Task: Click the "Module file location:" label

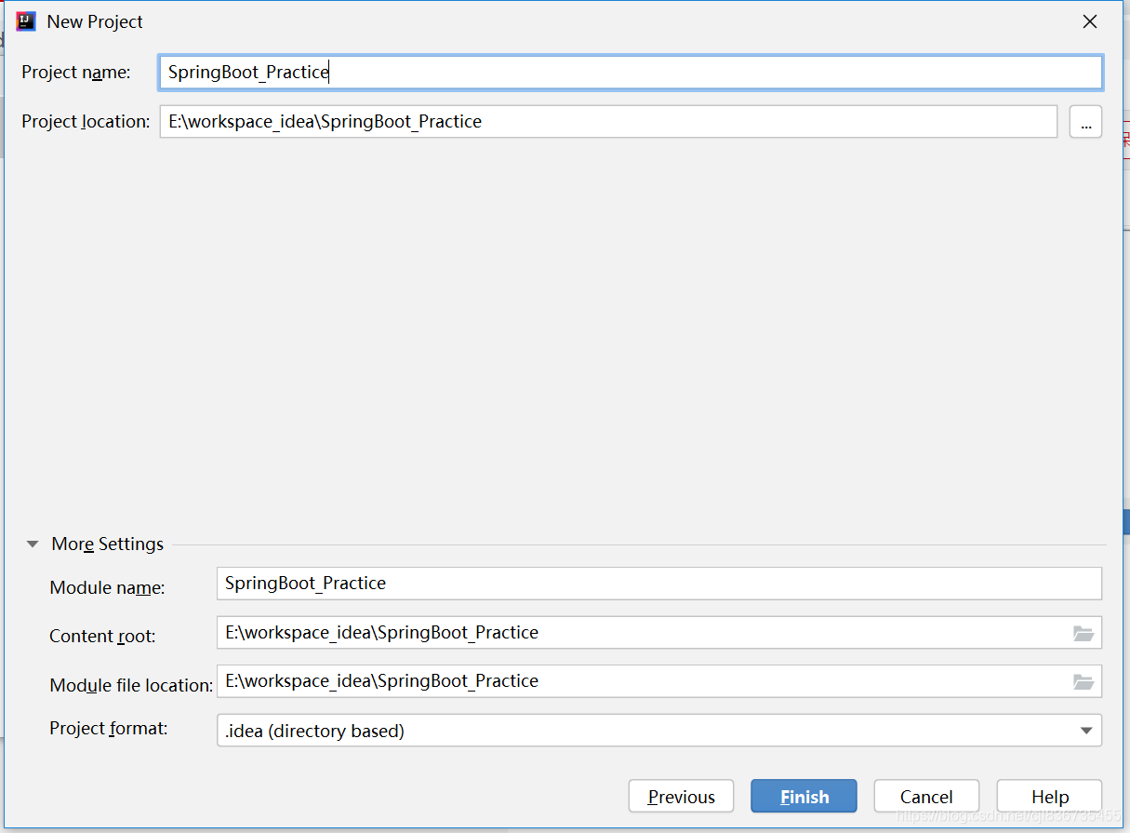Action: click(x=131, y=686)
